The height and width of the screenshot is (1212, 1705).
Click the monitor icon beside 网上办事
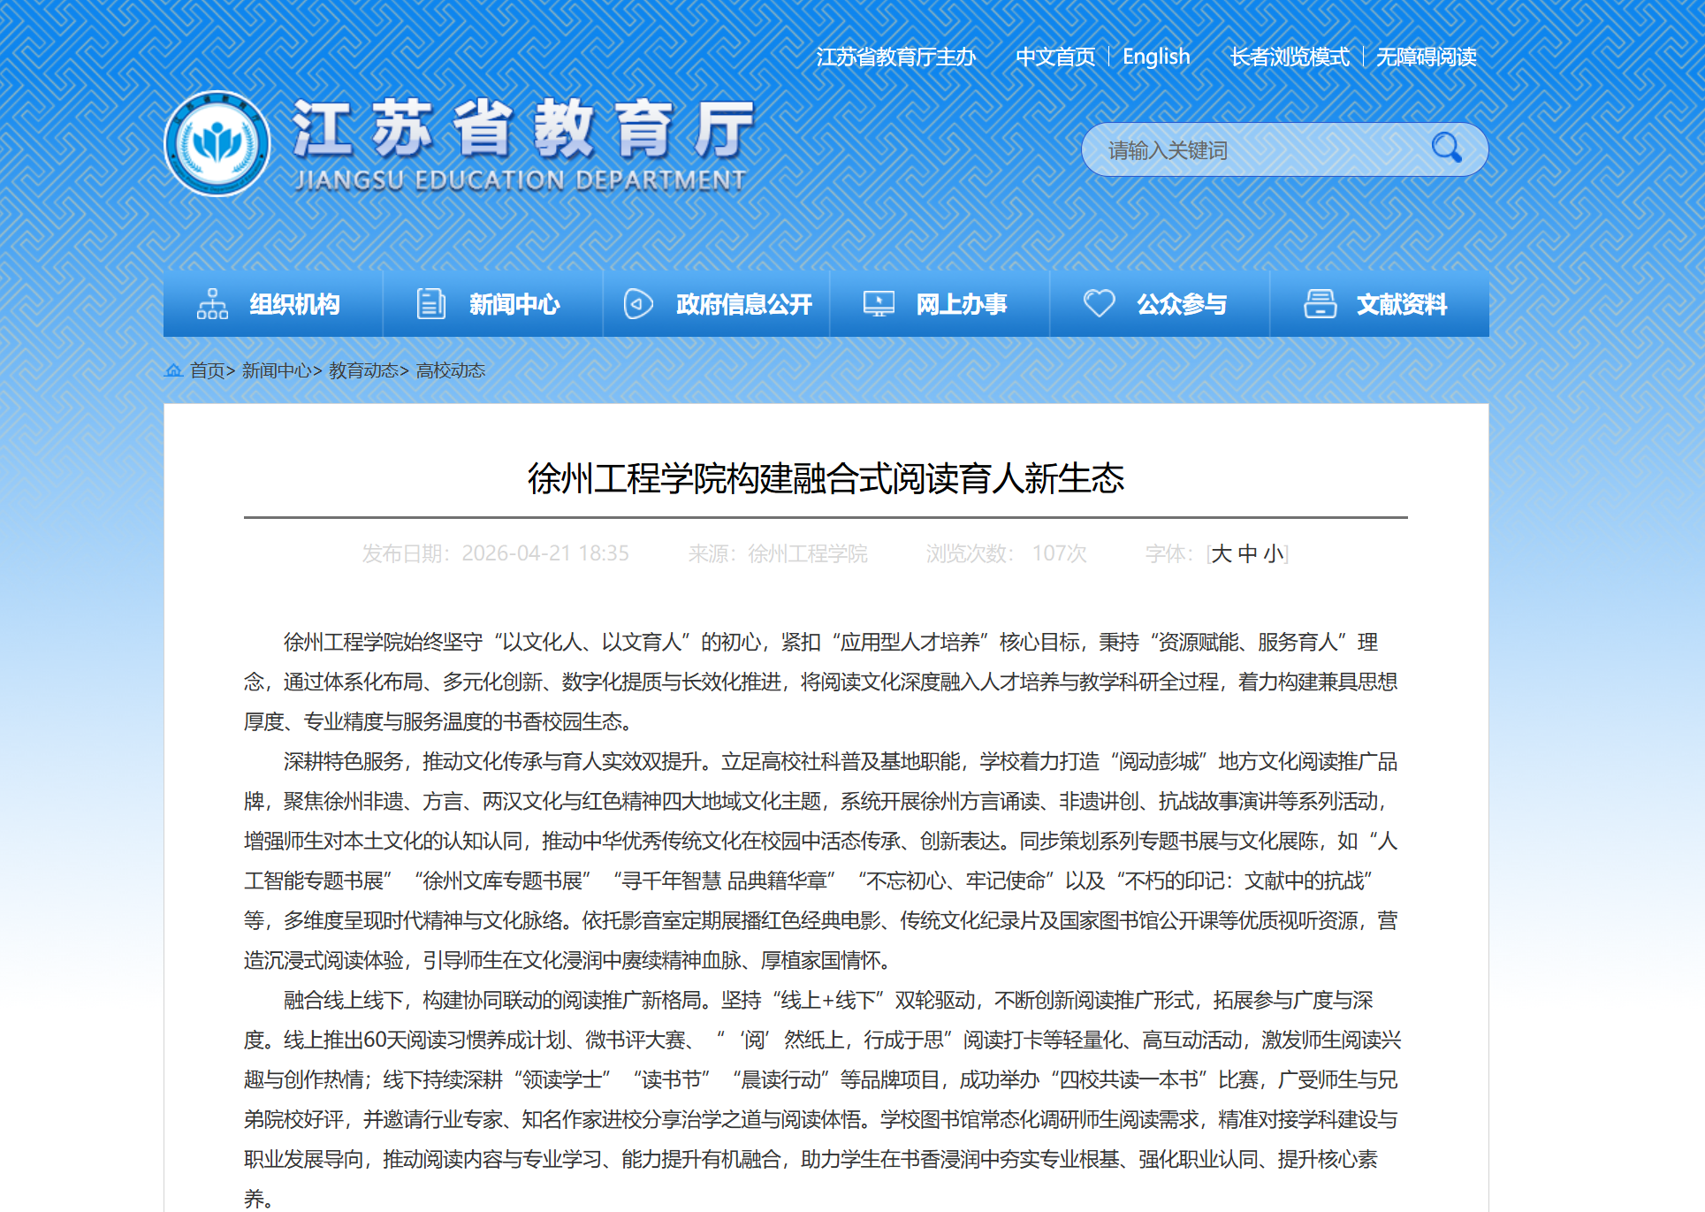point(879,304)
